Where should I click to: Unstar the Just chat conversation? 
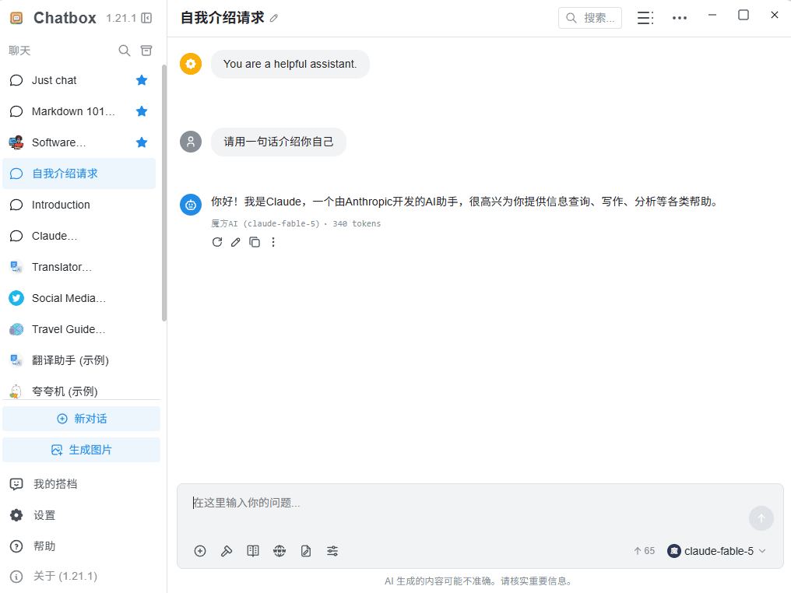142,80
